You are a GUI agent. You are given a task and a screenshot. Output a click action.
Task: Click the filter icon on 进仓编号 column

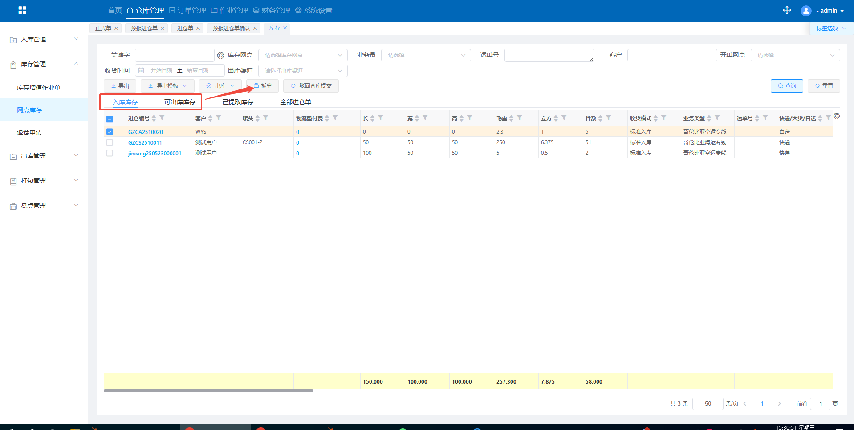point(162,118)
